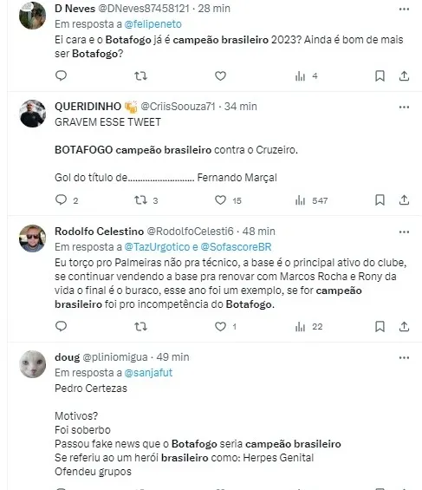Screen dimensions: 422x490
Task: Open D Neves profile picture
Action: [x=32, y=16]
